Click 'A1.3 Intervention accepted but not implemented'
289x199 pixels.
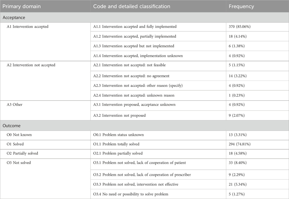(134, 46)
